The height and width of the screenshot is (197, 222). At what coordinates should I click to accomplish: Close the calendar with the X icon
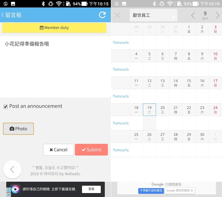117,15
